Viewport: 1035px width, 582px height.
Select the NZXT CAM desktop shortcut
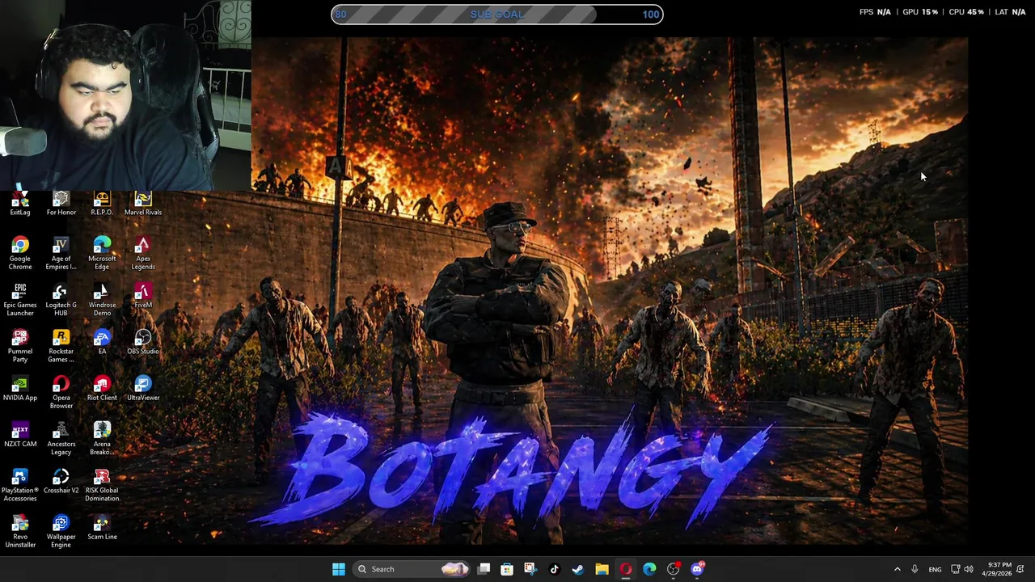point(20,435)
